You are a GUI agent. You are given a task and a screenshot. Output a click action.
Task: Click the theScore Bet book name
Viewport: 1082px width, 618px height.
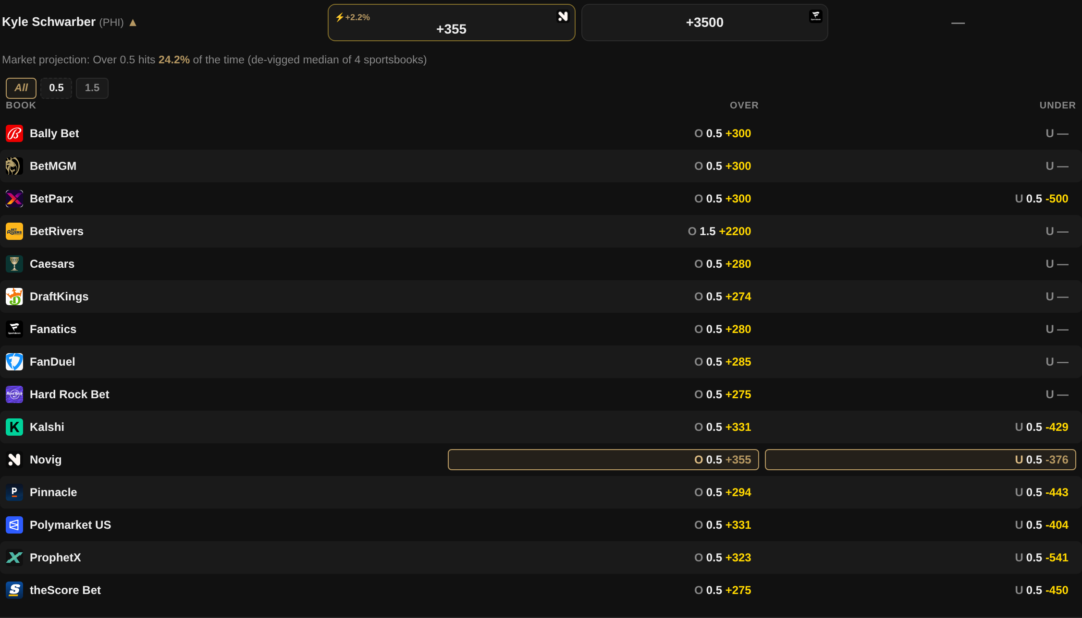pyautogui.click(x=65, y=590)
